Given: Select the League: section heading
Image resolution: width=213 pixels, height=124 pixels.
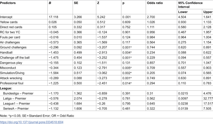Looking at the screenshot, I should click(6, 88).
